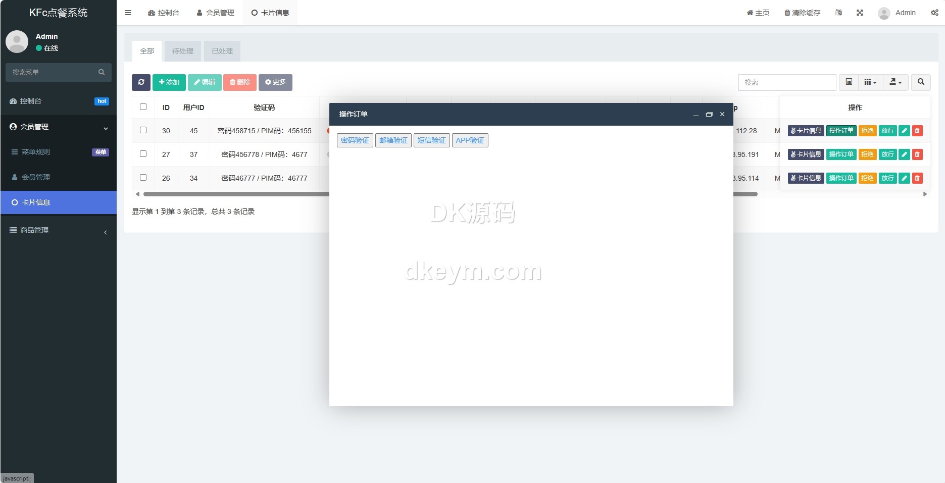Toggle the sidebar with the hamburger icon
The height and width of the screenshot is (483, 945).
128,13
